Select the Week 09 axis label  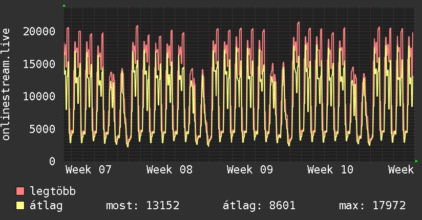(x=250, y=170)
